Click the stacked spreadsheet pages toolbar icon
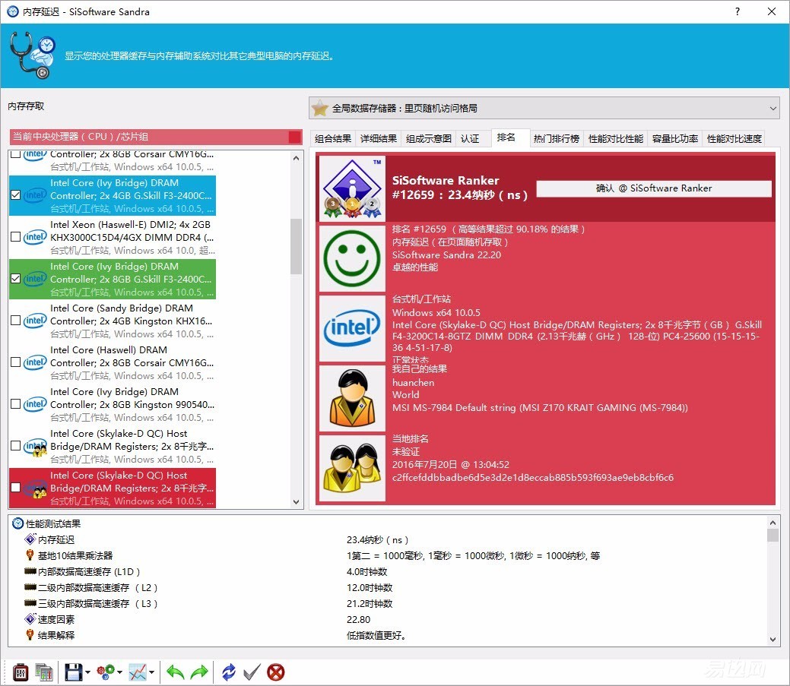Screen dimensions: 790x686 click(44, 672)
